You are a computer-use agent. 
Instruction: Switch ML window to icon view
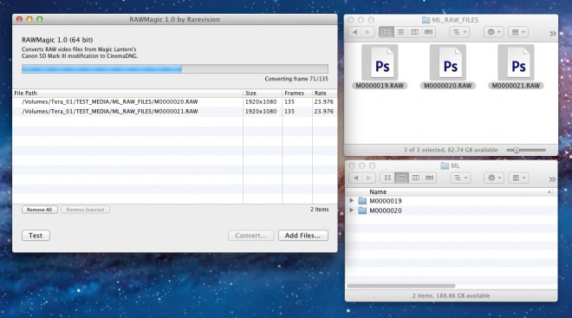coord(387,178)
